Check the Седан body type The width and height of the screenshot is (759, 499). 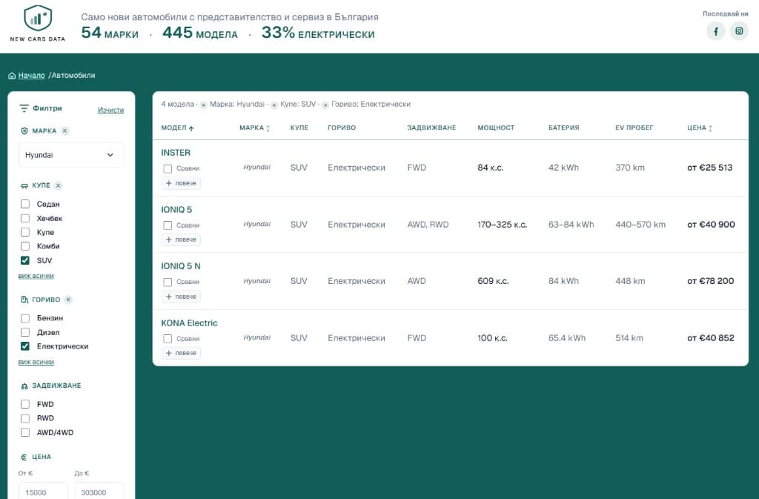(x=25, y=204)
